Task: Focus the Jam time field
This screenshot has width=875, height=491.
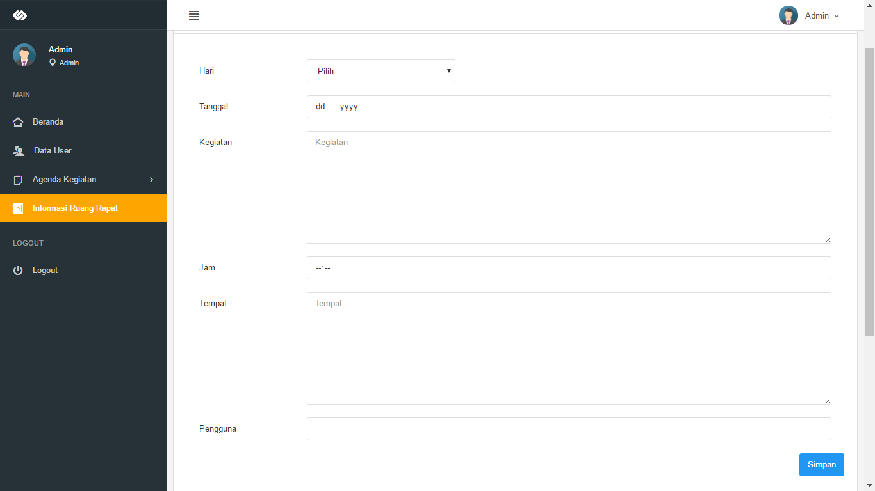Action: (569, 268)
